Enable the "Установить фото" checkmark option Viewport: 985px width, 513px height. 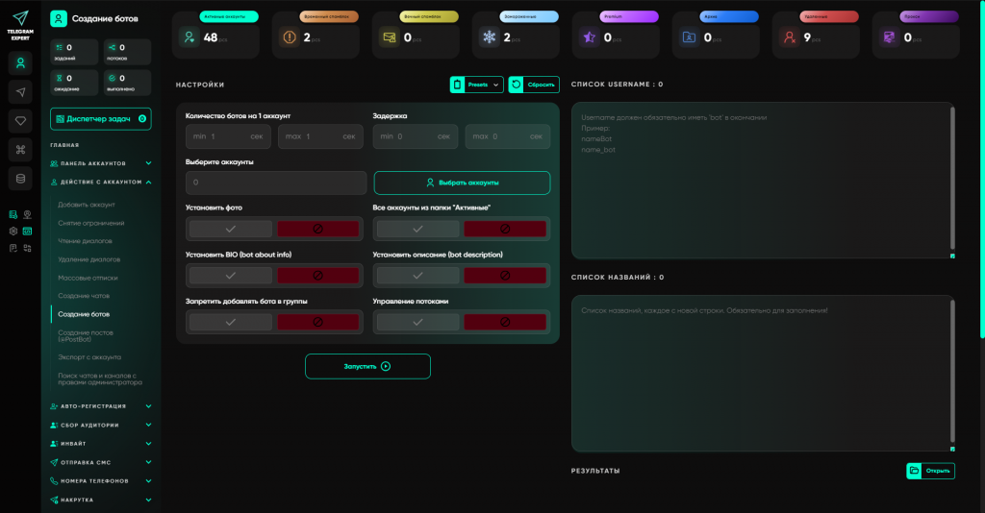[230, 230]
